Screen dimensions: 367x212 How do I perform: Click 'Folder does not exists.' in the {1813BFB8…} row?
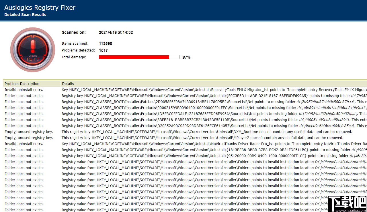point(24,150)
